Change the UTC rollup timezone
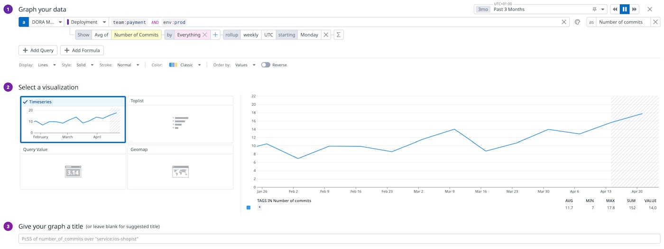Image resolution: width=664 pixels, height=249 pixels. (x=268, y=35)
